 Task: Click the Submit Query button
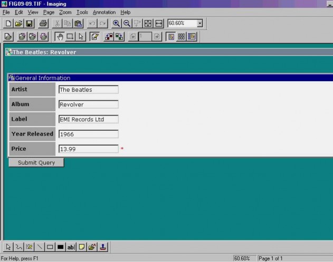(36, 163)
